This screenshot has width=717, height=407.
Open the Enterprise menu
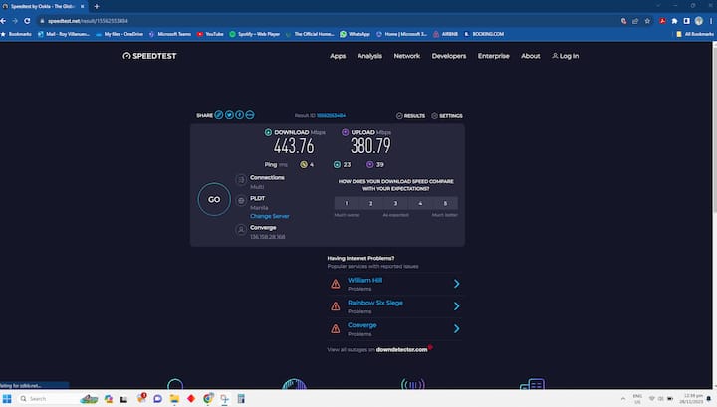(493, 56)
